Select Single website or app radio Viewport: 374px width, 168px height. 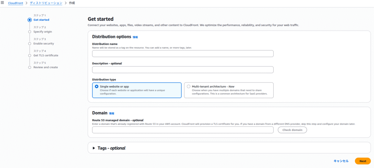coord(97,87)
